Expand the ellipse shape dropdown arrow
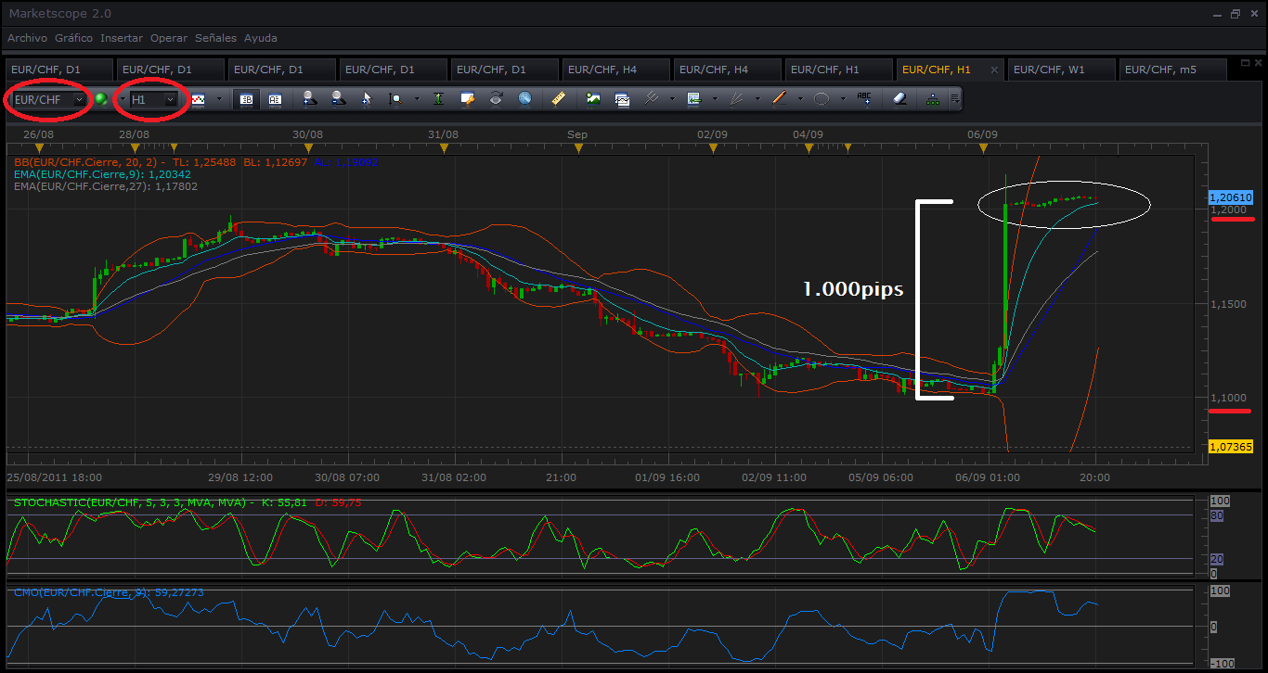This screenshot has width=1268, height=673. tap(843, 99)
